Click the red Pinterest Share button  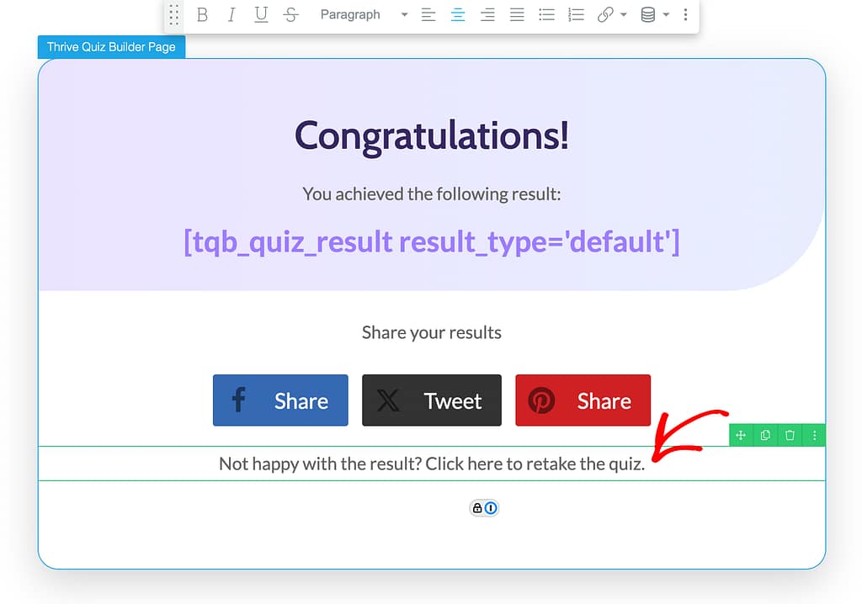click(x=583, y=400)
